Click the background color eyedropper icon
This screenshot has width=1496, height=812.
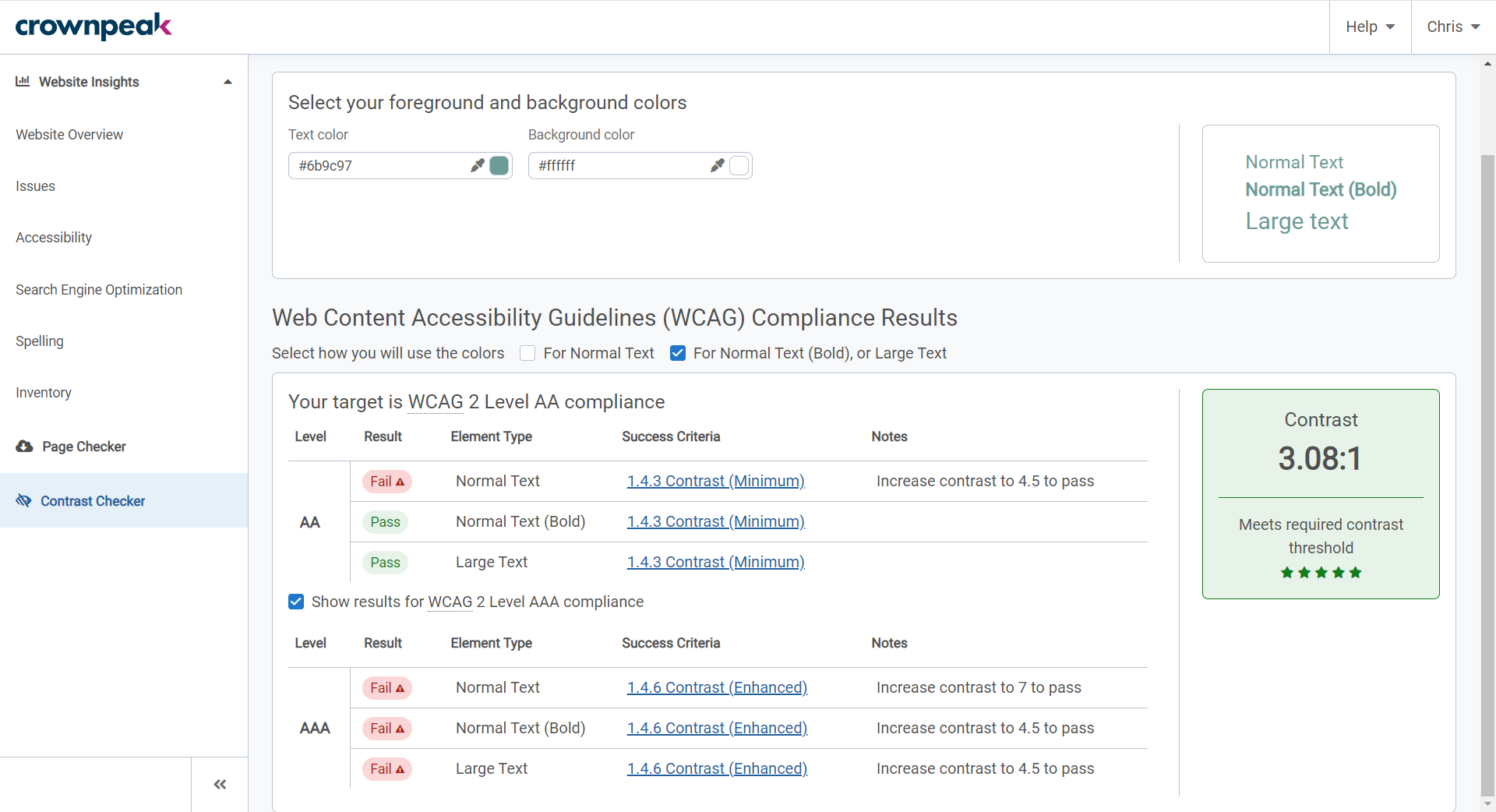coord(717,165)
